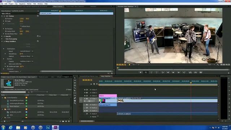Click the new bin folder icon
The image size is (231, 130).
[x=63, y=121]
